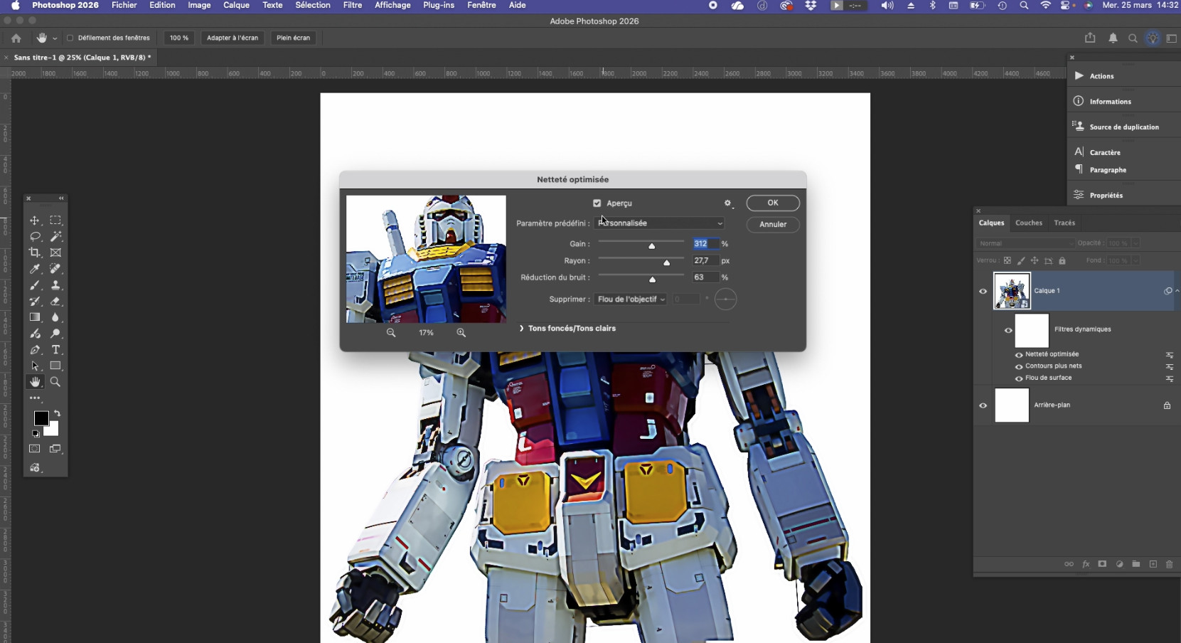1181x643 pixels.
Task: Open the Filtre menu
Action: tap(352, 5)
